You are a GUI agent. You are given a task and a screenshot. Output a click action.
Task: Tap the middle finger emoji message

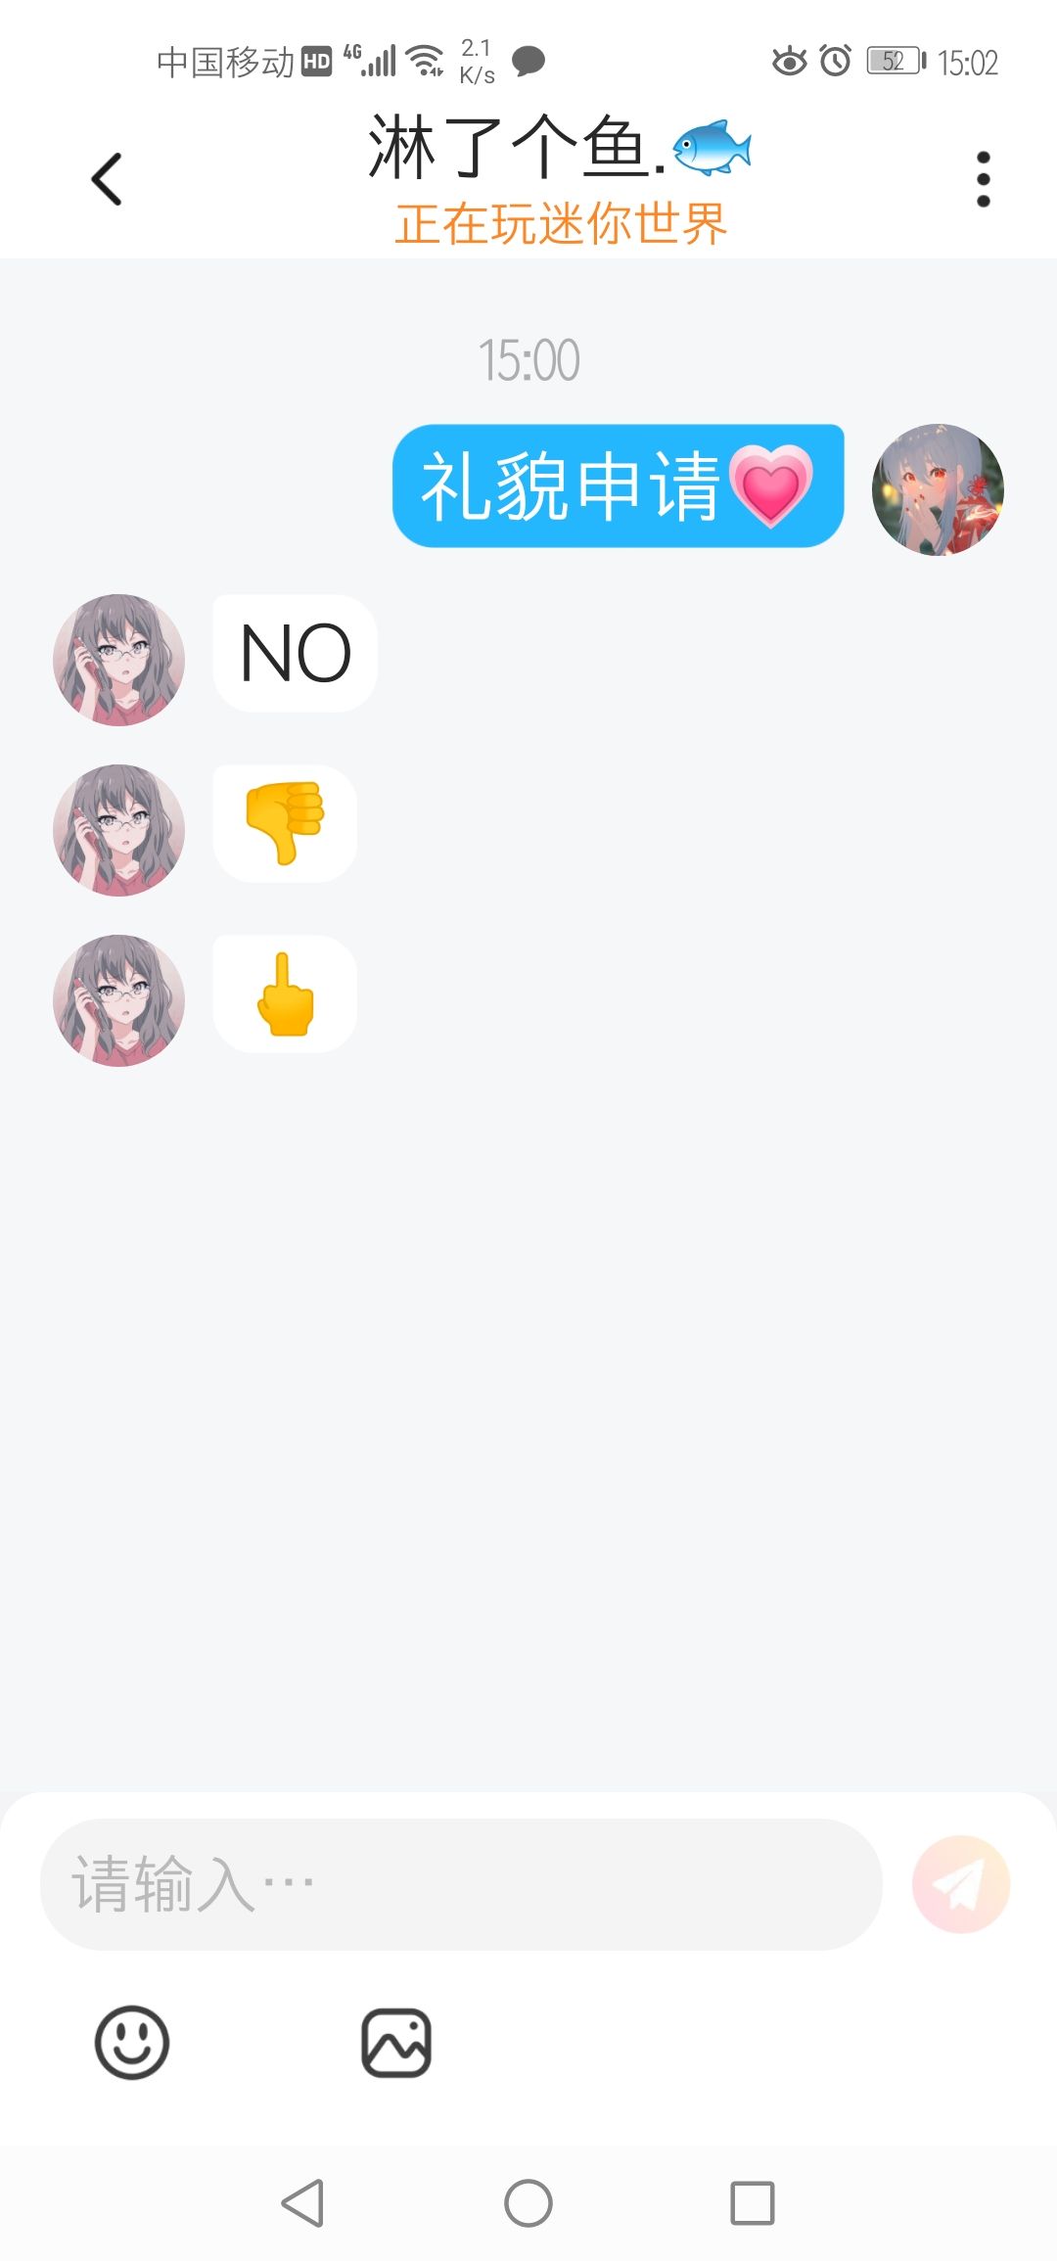tap(285, 993)
